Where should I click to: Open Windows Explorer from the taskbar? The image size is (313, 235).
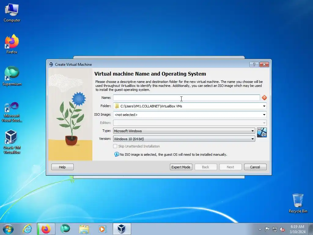84,229
